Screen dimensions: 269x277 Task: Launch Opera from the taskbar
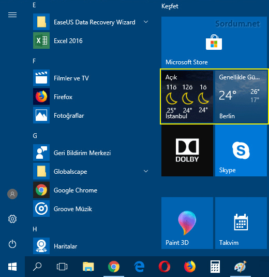(165, 267)
